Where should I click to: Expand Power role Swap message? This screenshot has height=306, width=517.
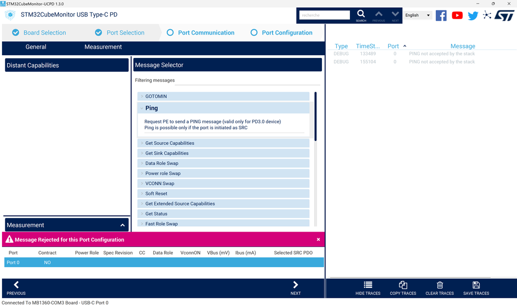223,173
